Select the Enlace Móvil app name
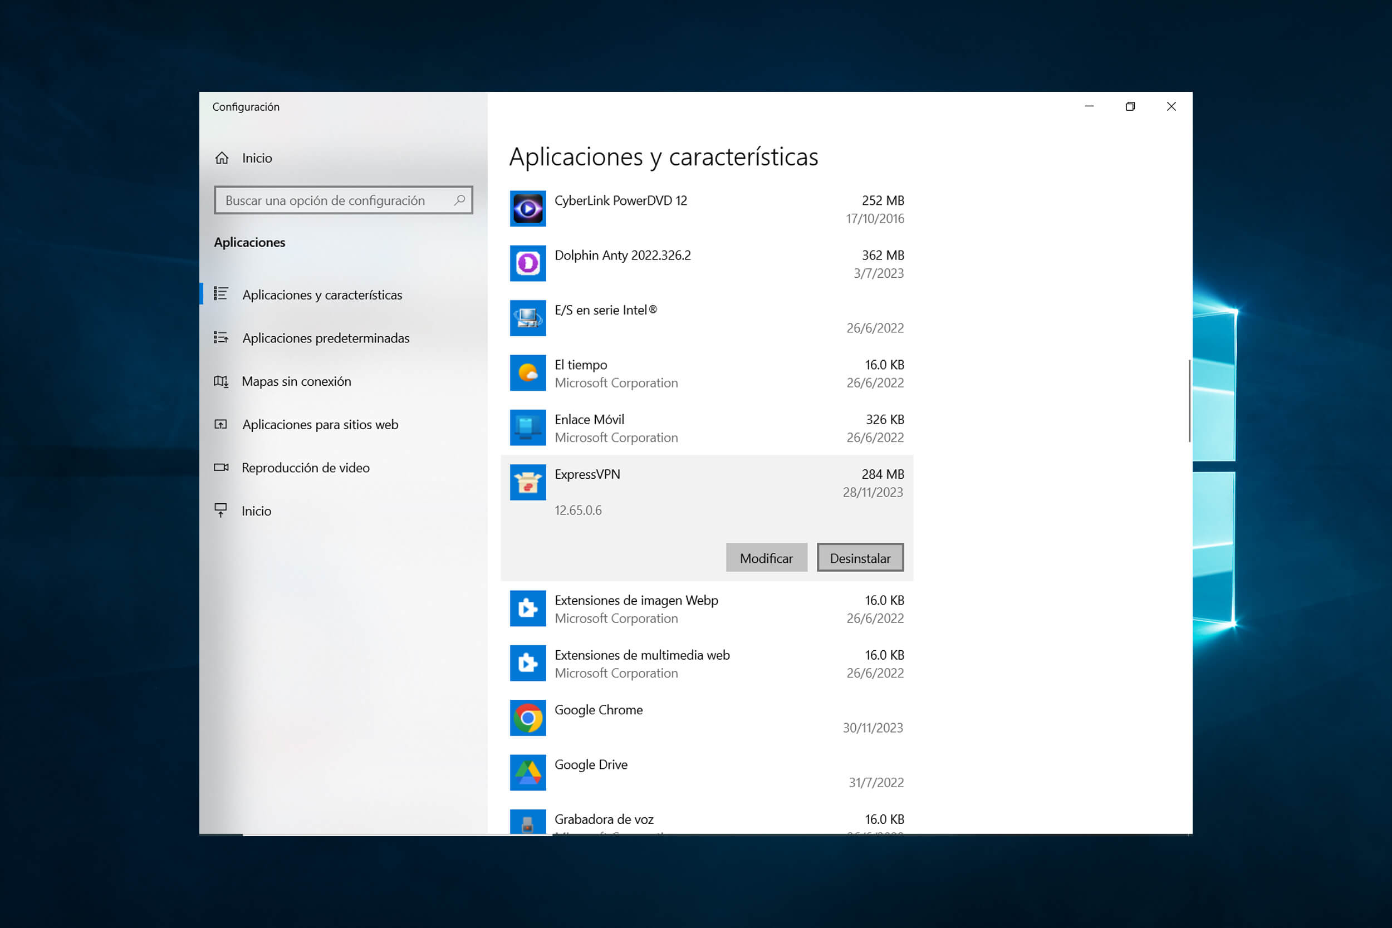The width and height of the screenshot is (1392, 928). [x=590, y=420]
